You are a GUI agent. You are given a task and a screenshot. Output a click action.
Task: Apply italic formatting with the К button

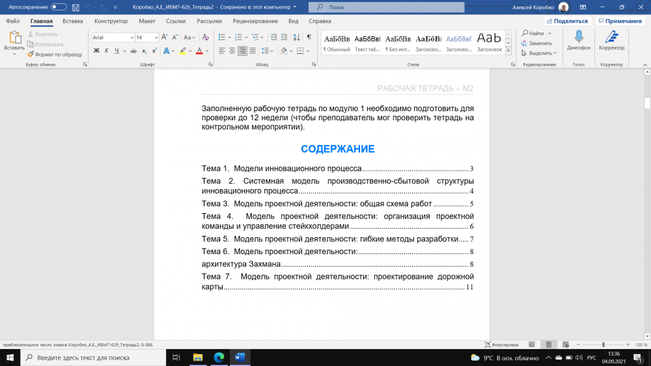tap(106, 51)
